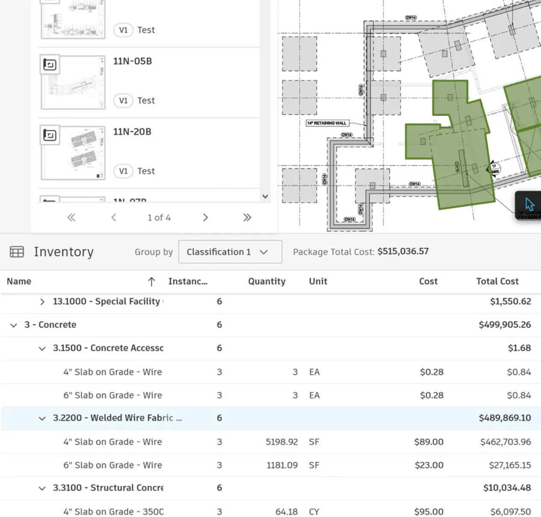Click the sheet icon on 11N-05B thumbnail

tap(50, 65)
